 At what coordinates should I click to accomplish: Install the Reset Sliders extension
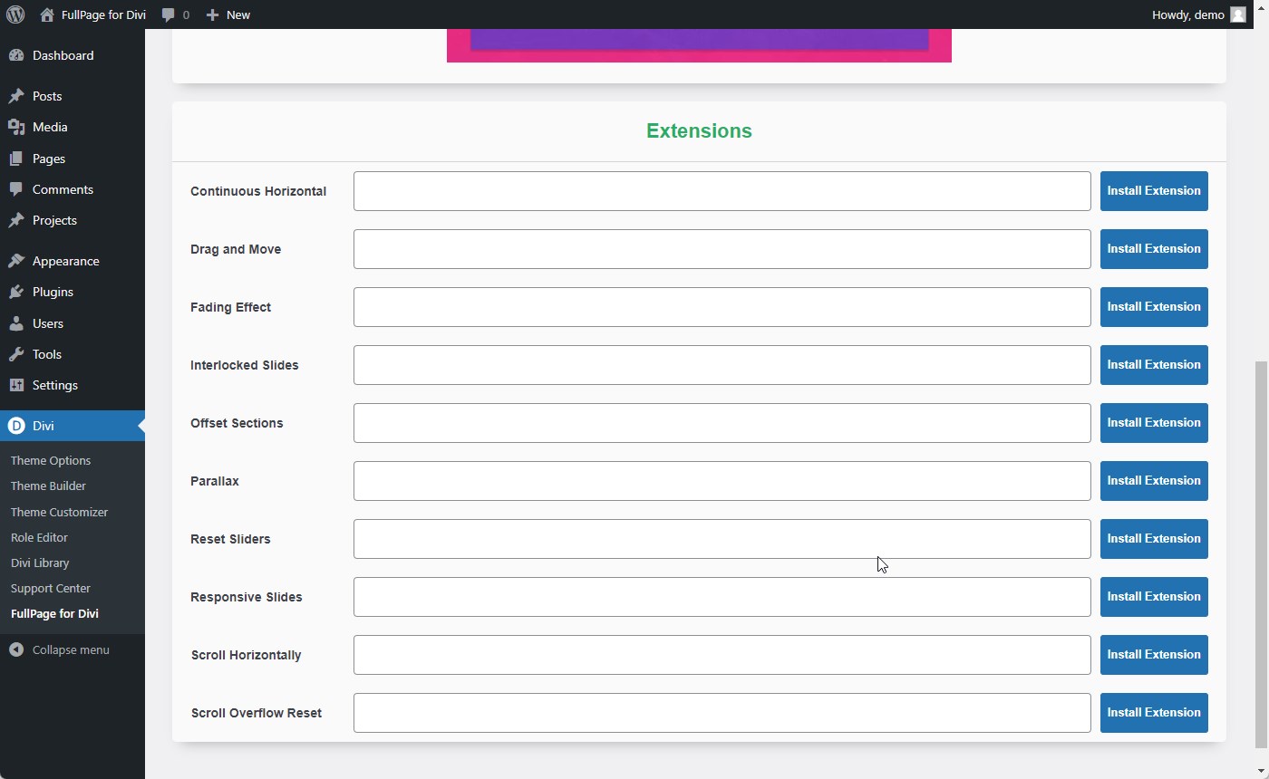[1154, 539]
